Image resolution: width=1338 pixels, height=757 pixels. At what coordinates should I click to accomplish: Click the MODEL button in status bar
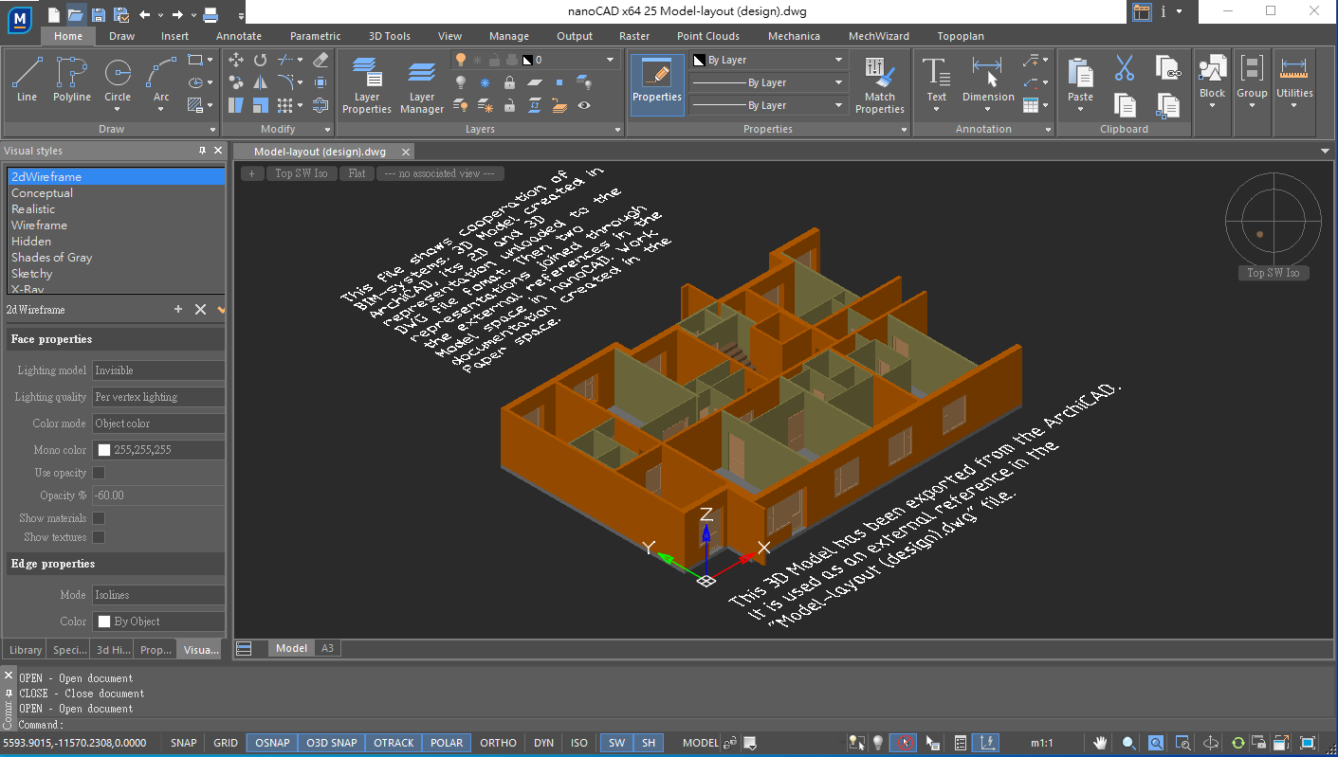(x=701, y=743)
